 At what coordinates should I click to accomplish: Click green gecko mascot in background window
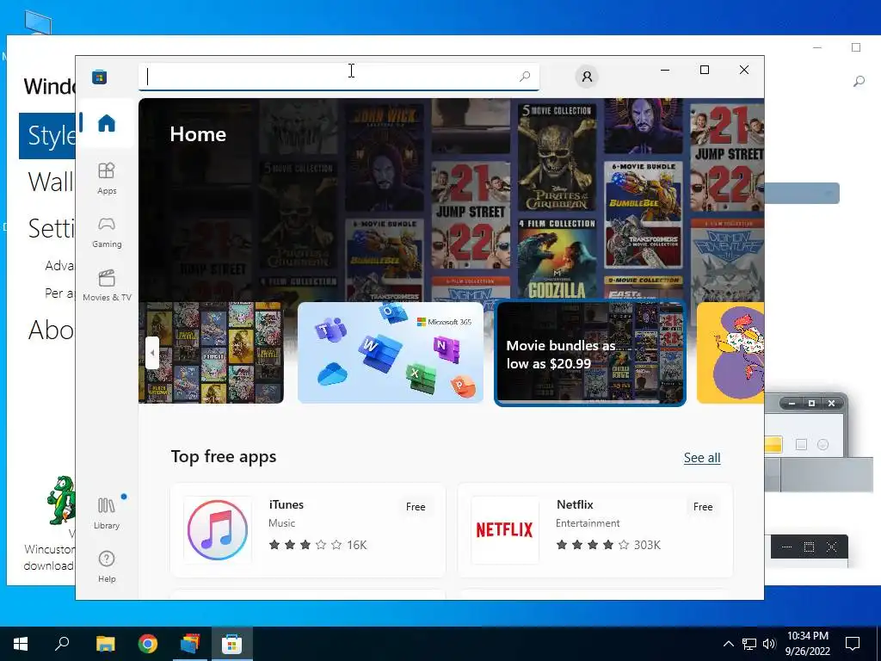(x=61, y=499)
